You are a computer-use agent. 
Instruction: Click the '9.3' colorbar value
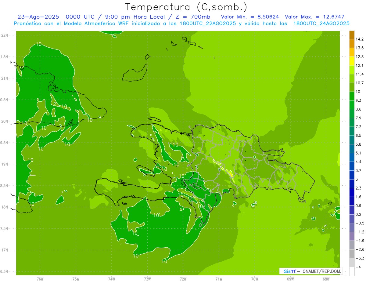click(359, 100)
